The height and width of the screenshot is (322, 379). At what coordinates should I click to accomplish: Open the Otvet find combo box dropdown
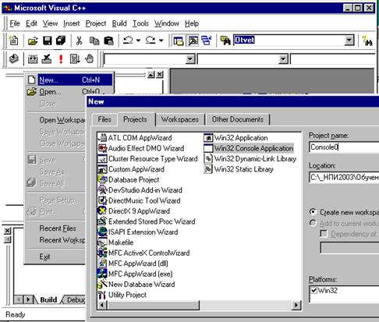coord(349,41)
